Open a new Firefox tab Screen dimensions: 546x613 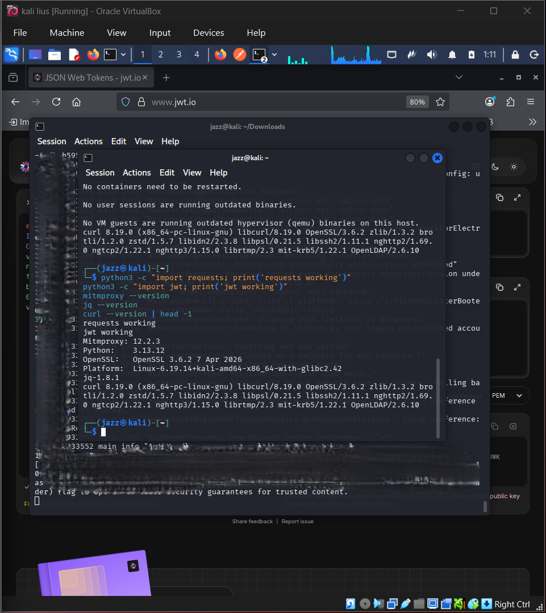[166, 78]
